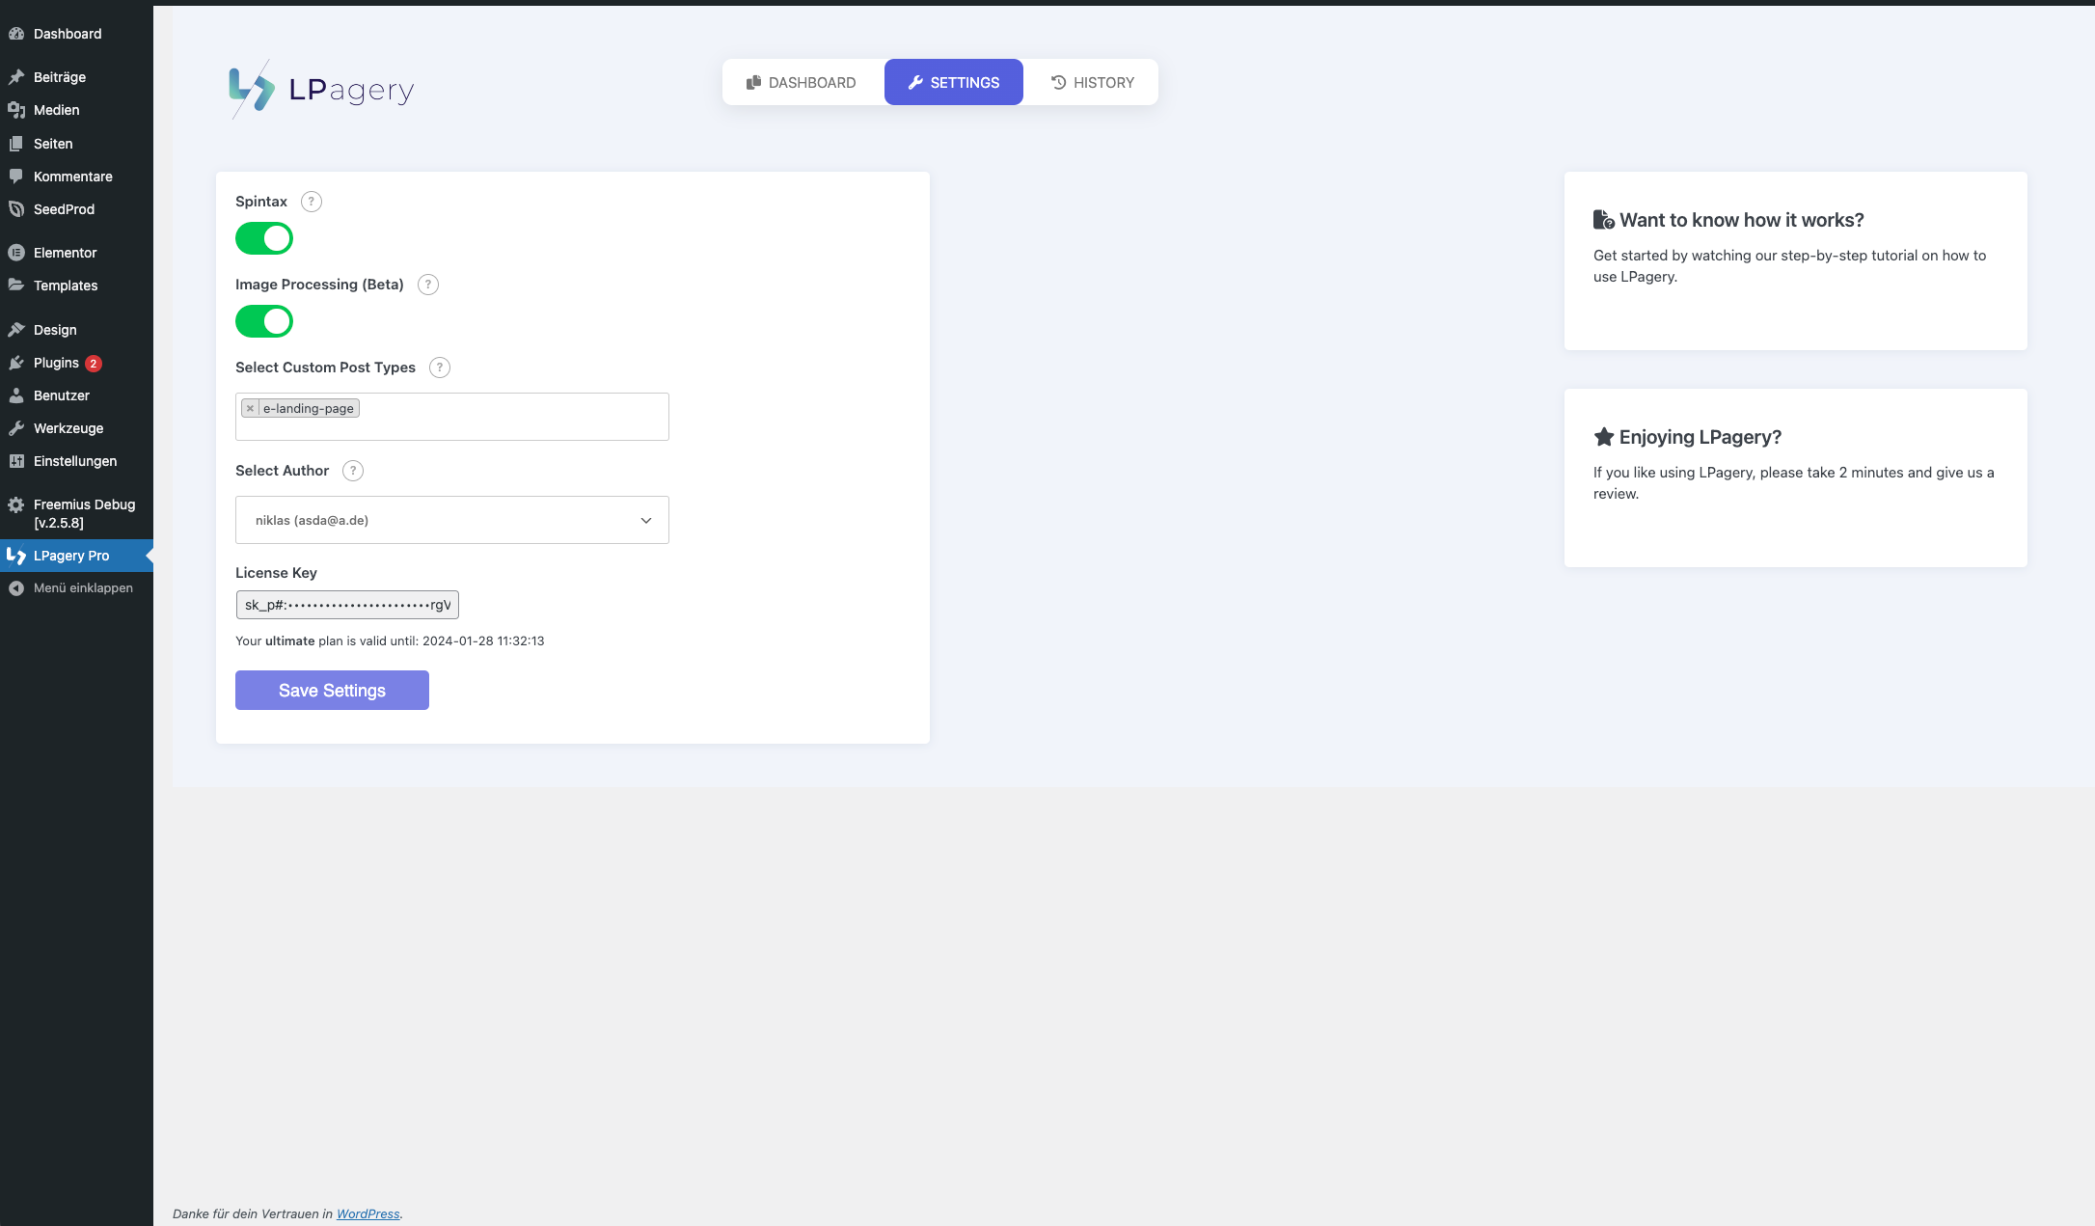This screenshot has height=1226, width=2095.
Task: Disable the Spintax toggle
Action: click(x=264, y=238)
